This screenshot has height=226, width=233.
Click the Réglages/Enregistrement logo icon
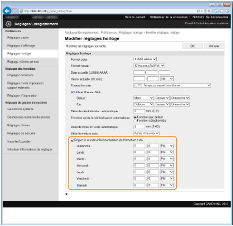8,24
